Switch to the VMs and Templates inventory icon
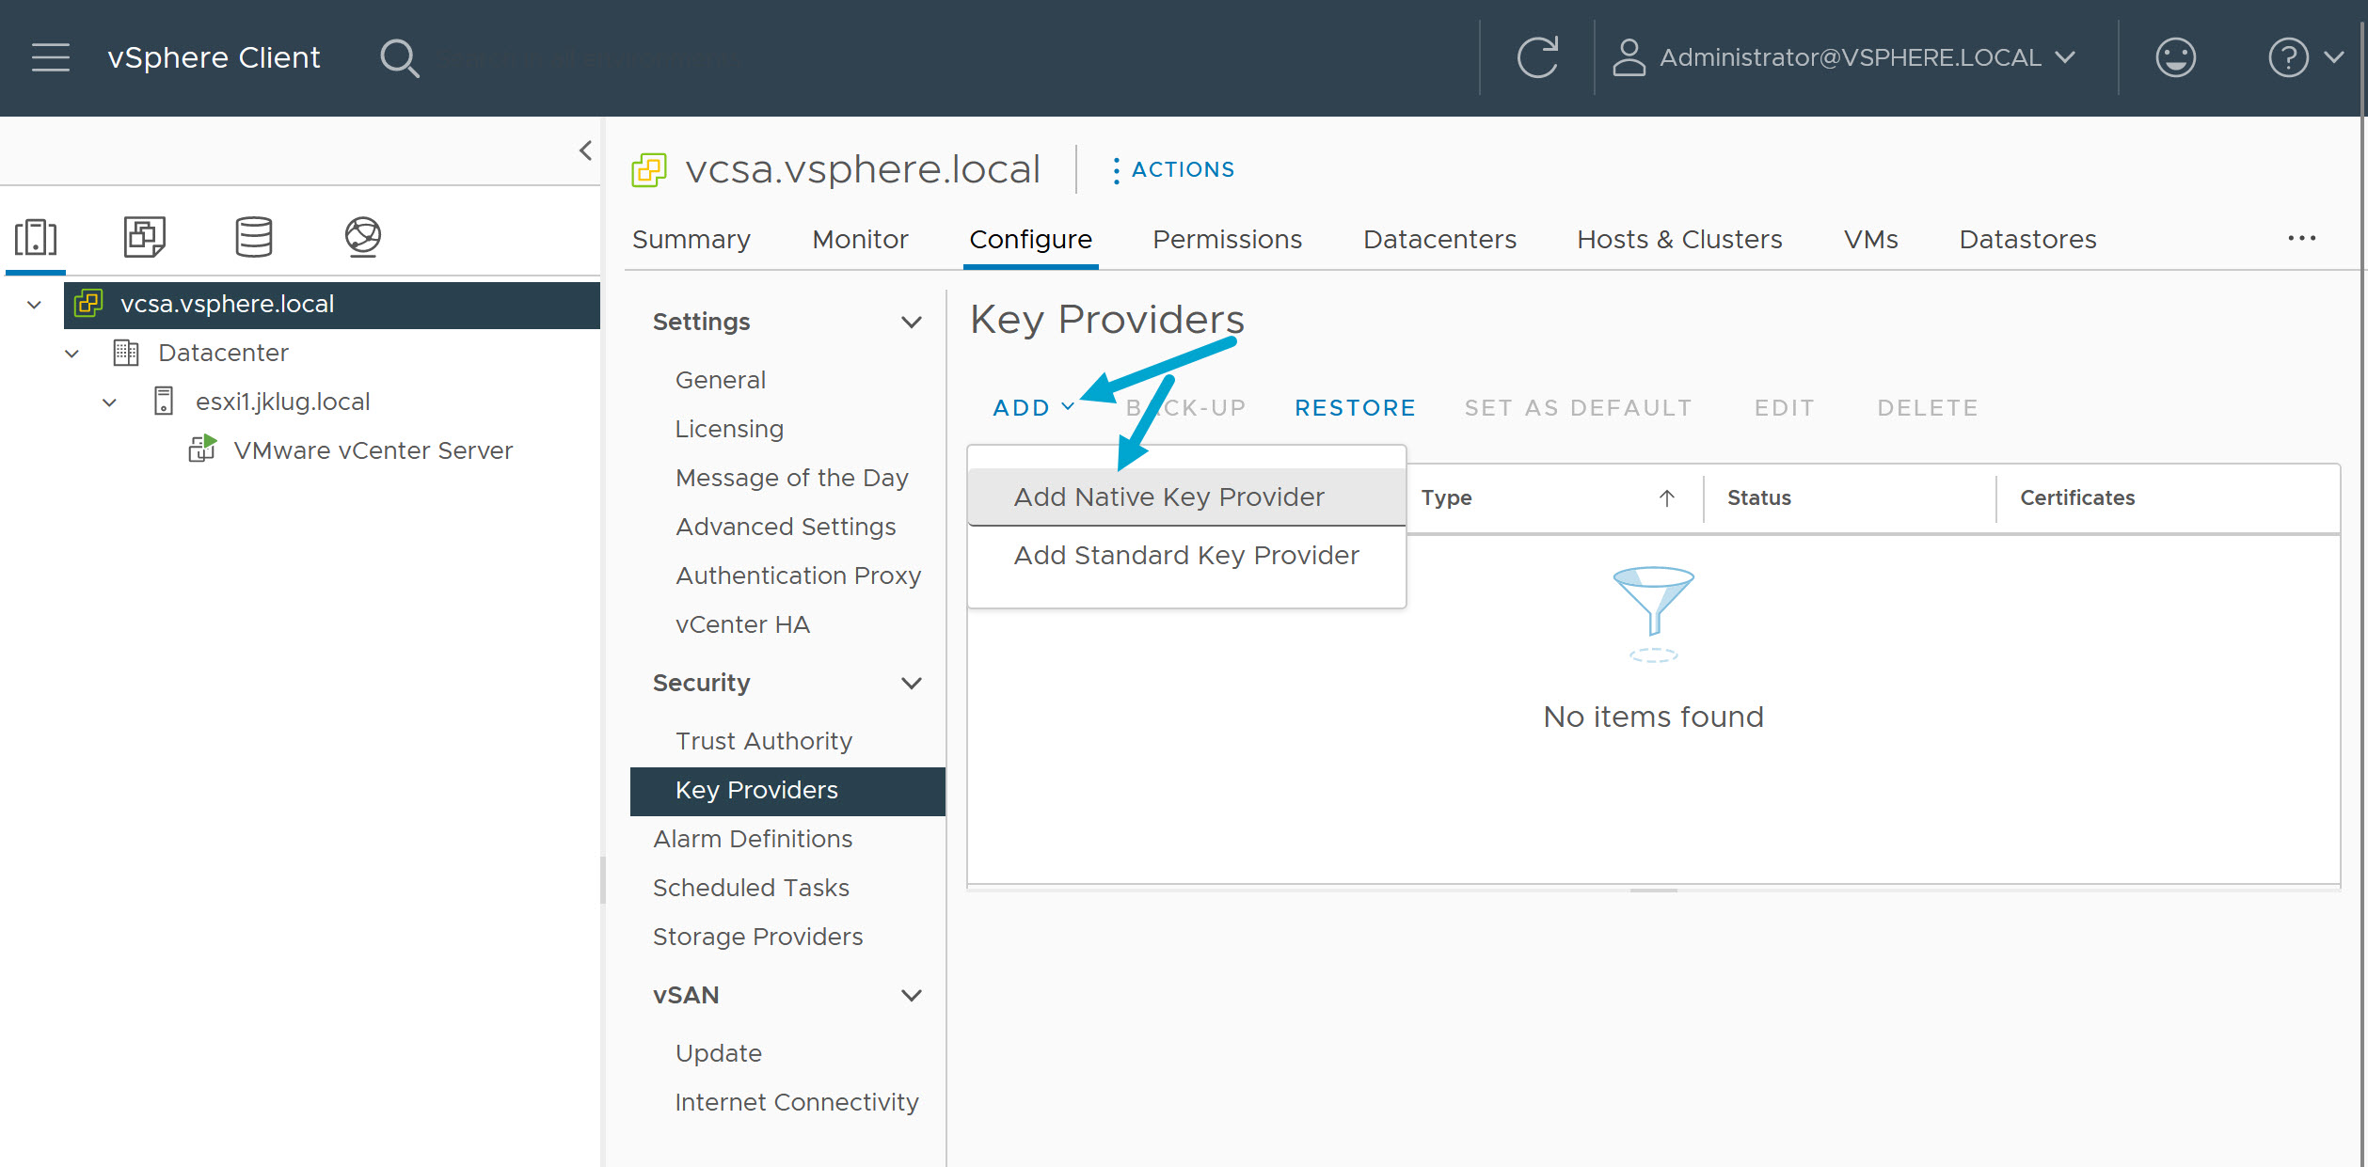The height and width of the screenshot is (1167, 2368). tap(143, 237)
